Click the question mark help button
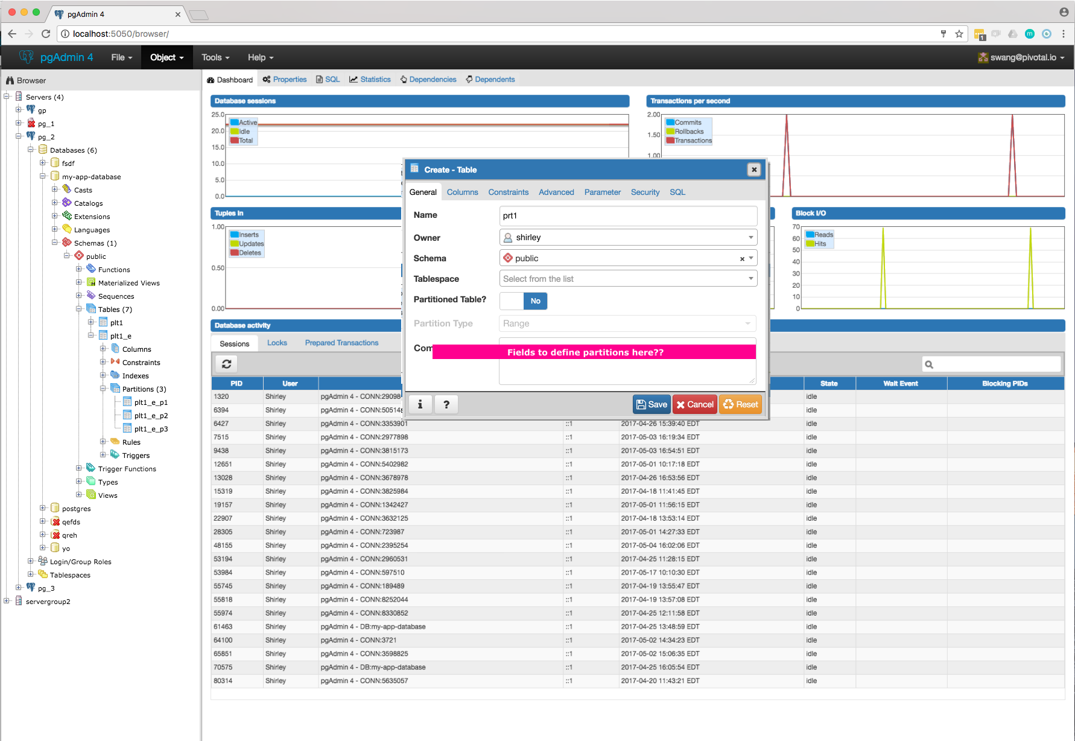The width and height of the screenshot is (1075, 741). (446, 404)
